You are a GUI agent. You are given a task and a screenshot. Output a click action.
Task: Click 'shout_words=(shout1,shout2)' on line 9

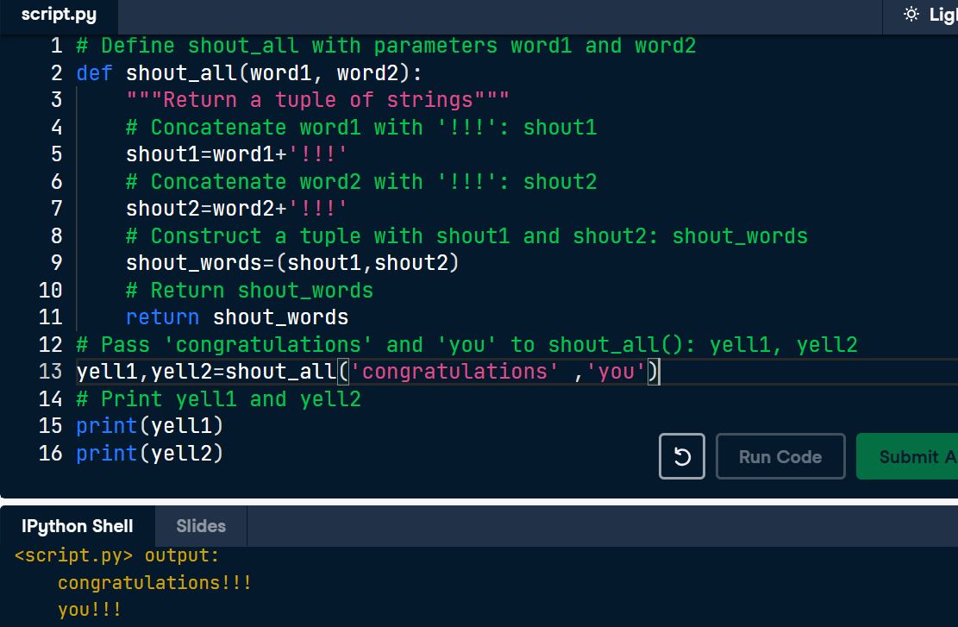[292, 263]
